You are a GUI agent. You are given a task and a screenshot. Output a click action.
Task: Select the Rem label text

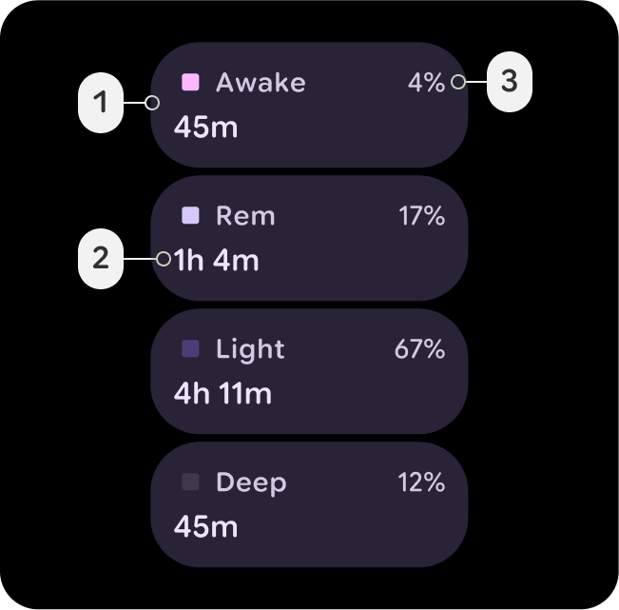coord(245,216)
